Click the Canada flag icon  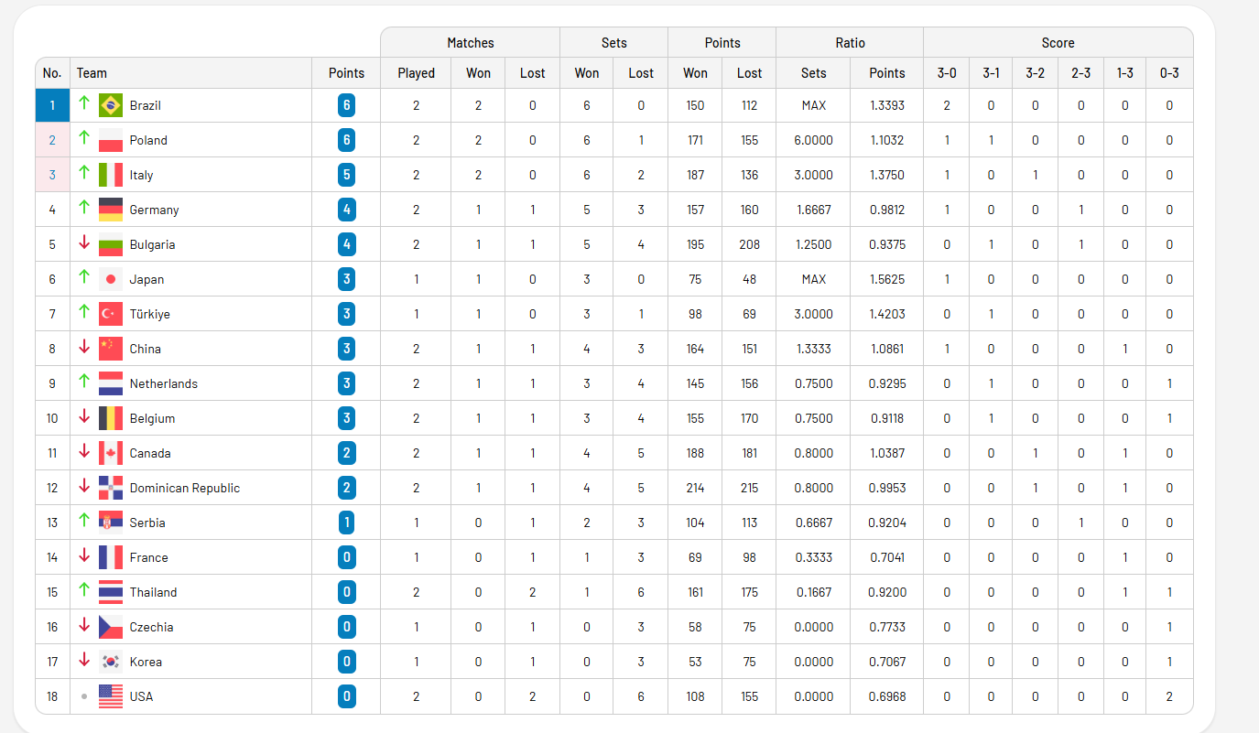111,453
